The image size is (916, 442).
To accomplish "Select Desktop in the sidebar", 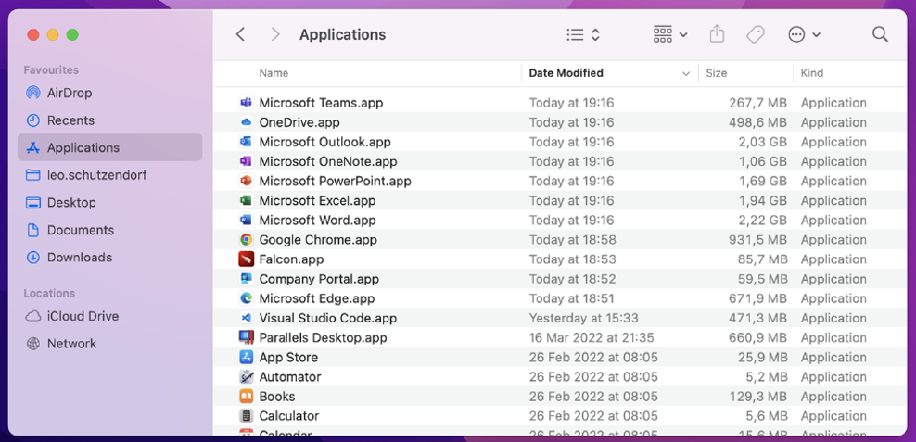I will pyautogui.click(x=109, y=203).
